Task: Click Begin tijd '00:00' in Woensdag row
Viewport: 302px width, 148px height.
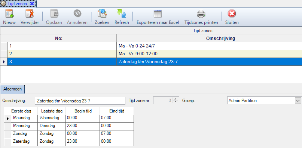Action: pos(83,118)
